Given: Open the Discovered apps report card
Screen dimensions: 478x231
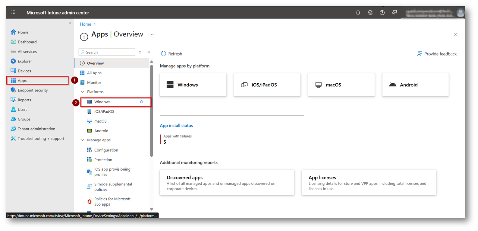Looking at the screenshot, I should [227, 182].
